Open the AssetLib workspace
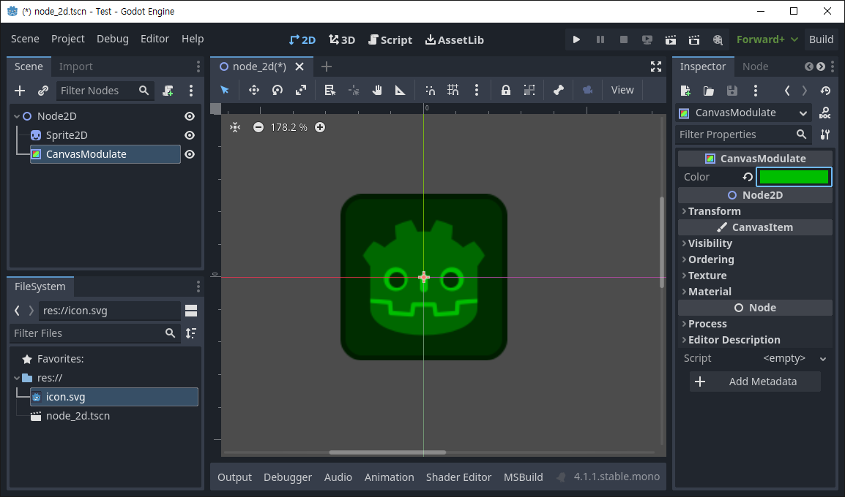The image size is (845, 497). (x=455, y=39)
